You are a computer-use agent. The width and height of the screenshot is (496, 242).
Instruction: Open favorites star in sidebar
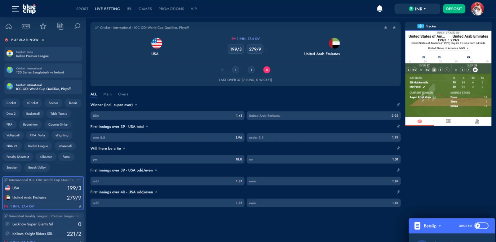click(43, 26)
